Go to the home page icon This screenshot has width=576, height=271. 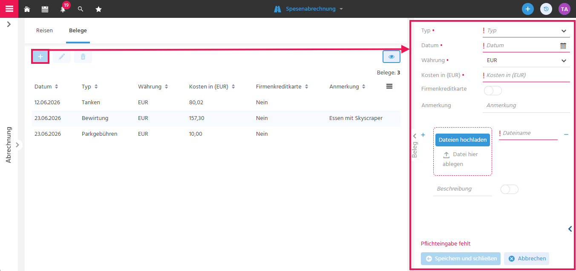click(27, 9)
